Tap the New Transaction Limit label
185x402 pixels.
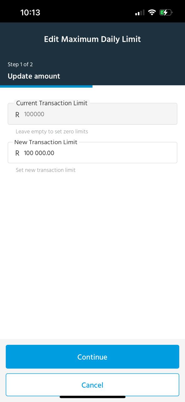point(46,142)
